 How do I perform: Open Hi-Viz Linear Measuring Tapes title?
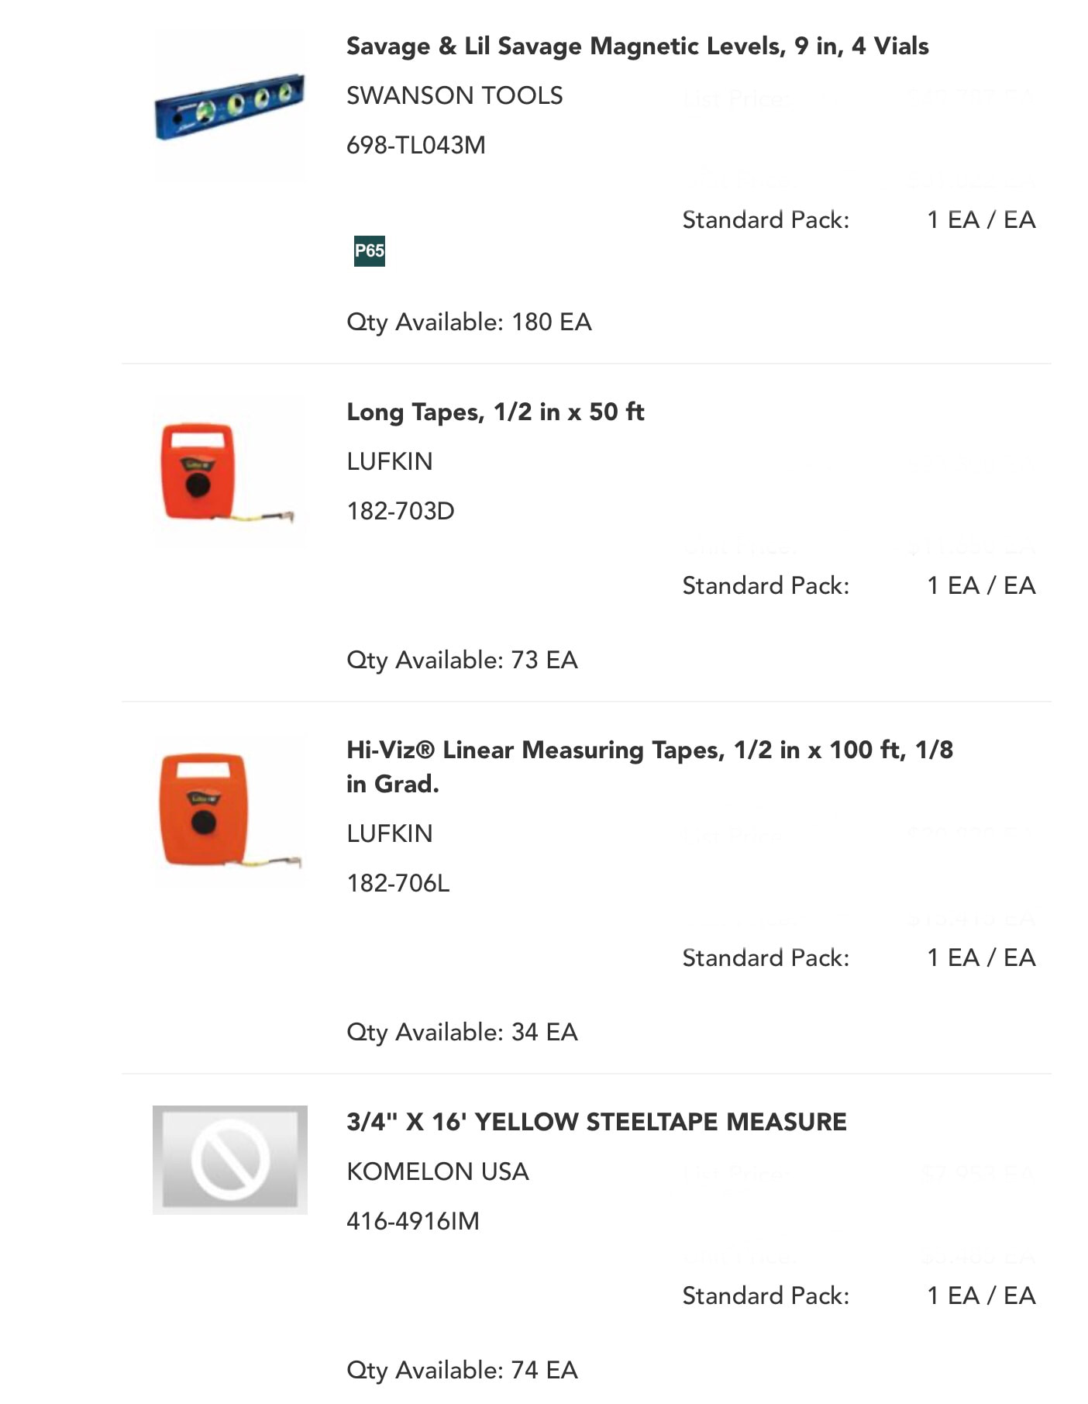[x=649, y=767]
